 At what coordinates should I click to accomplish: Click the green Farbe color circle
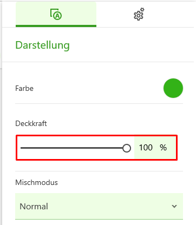tap(173, 88)
